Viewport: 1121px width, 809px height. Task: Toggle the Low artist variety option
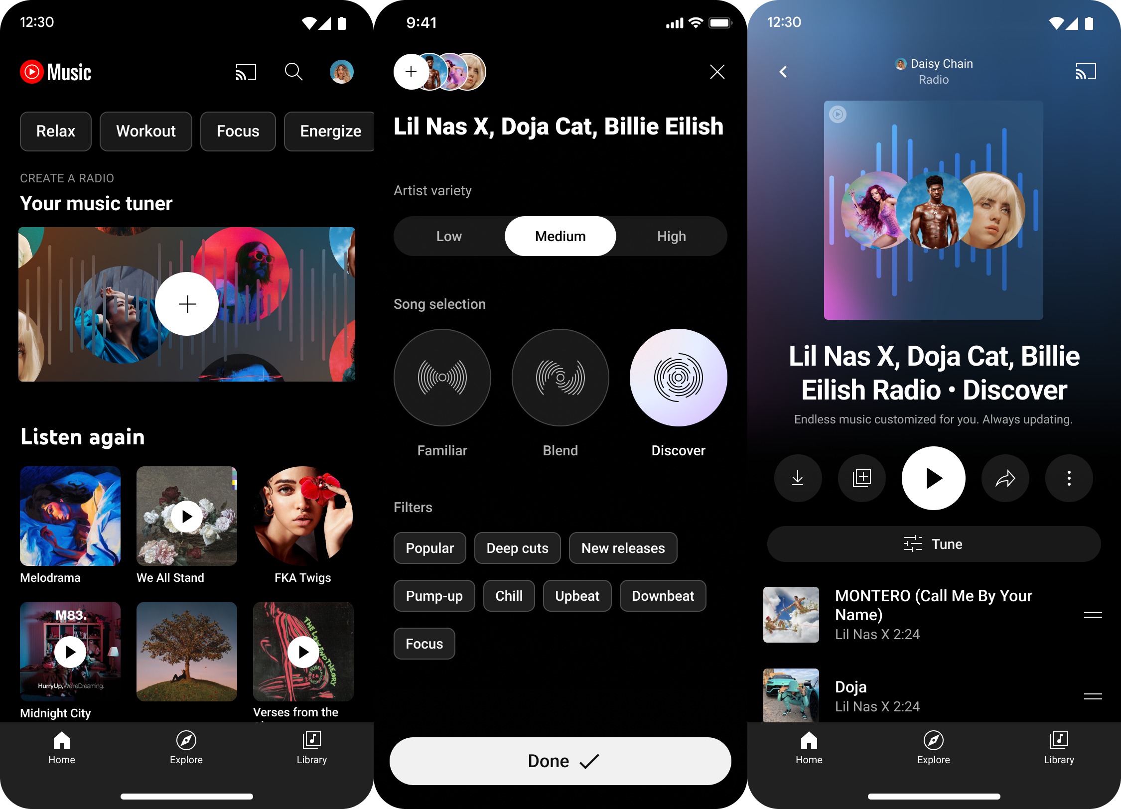[448, 236]
